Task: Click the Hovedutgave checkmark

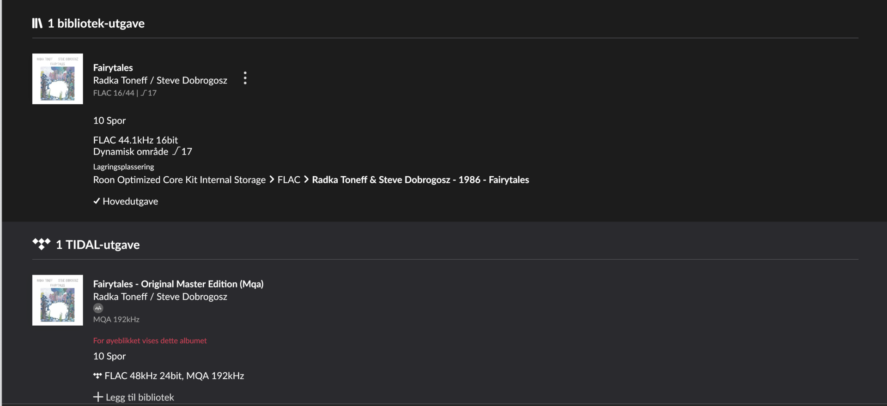Action: point(97,201)
